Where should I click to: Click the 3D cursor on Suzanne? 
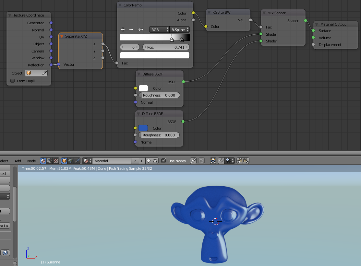point(216,221)
